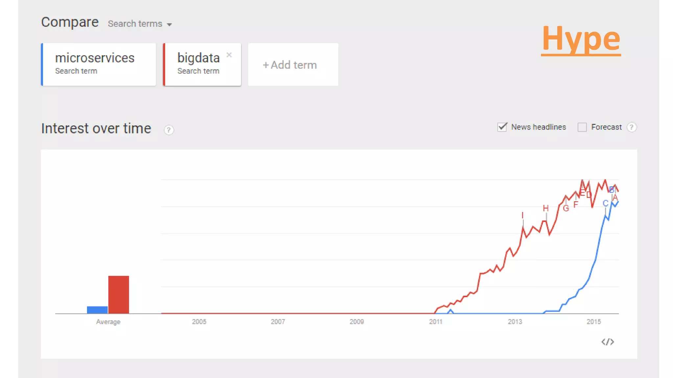Screen dimensions: 673x378
Task: Select news headline marker F
Action: (576, 205)
